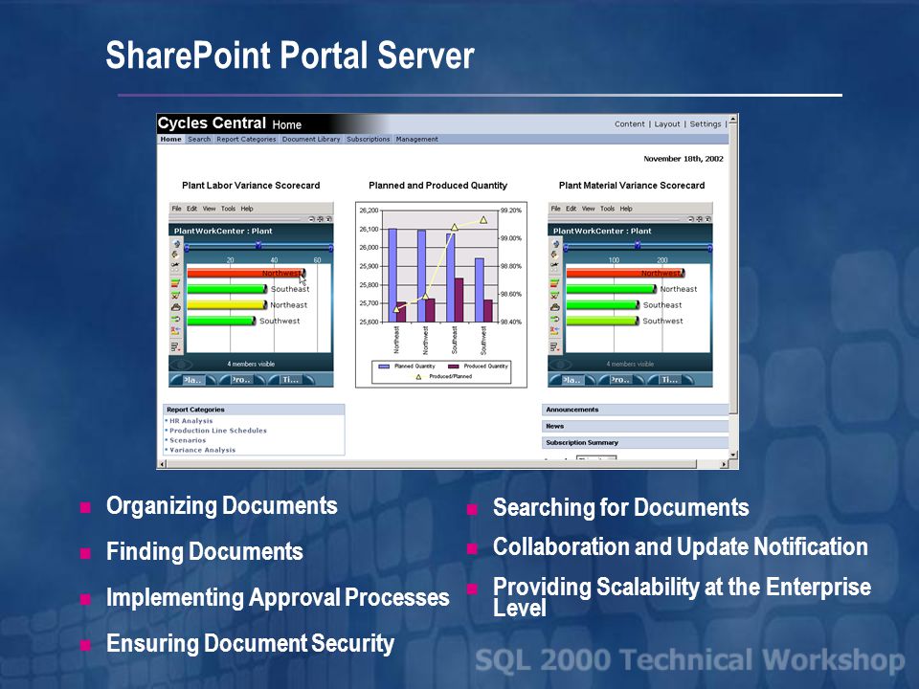The image size is (919, 689).
Task: Click the green loop arrow icon in Material scorecard
Action: (555, 319)
